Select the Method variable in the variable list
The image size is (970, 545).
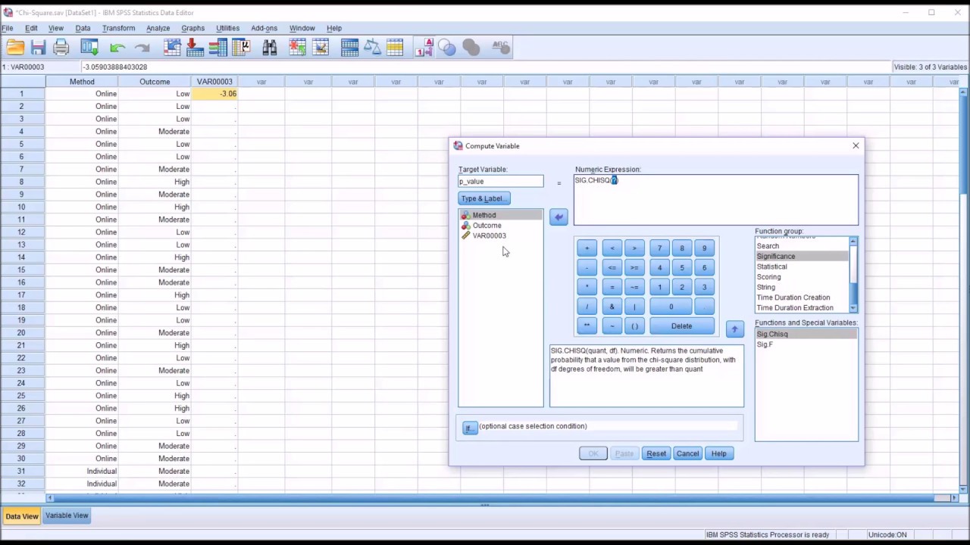click(501, 215)
